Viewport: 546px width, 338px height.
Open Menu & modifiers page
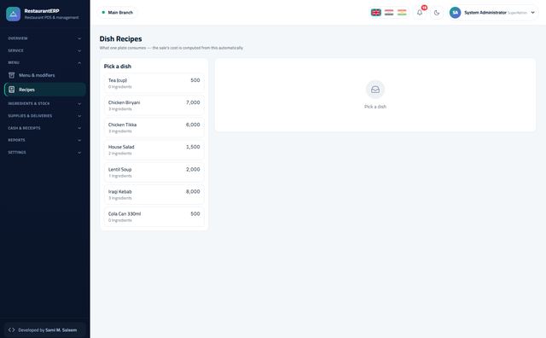pos(45,75)
